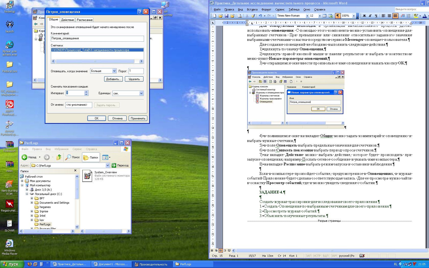The width and height of the screenshot is (429, 268).
Task: Open the font size 12 dropdown
Action: point(319,16)
